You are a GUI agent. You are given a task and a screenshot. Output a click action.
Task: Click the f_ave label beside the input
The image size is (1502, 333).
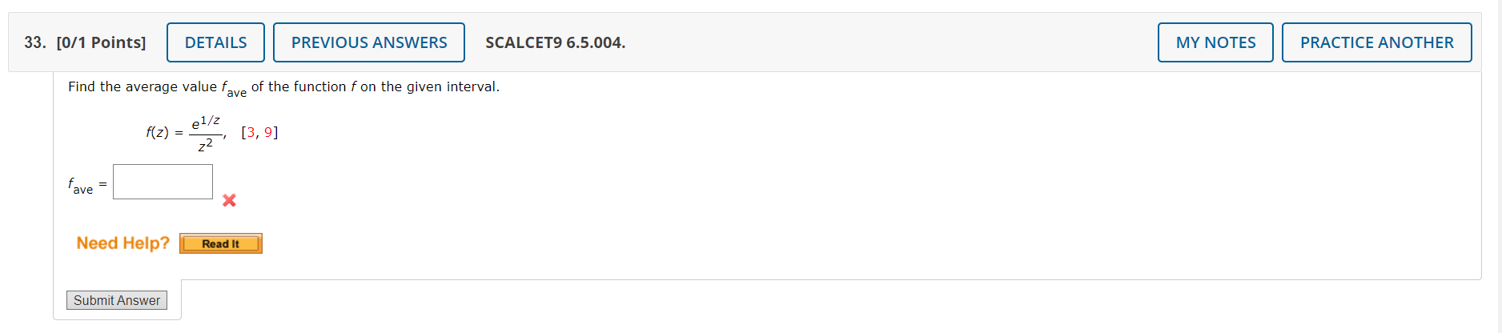[x=81, y=186]
